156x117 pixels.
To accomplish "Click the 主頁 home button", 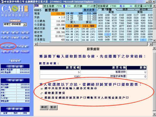I will [15, 51].
